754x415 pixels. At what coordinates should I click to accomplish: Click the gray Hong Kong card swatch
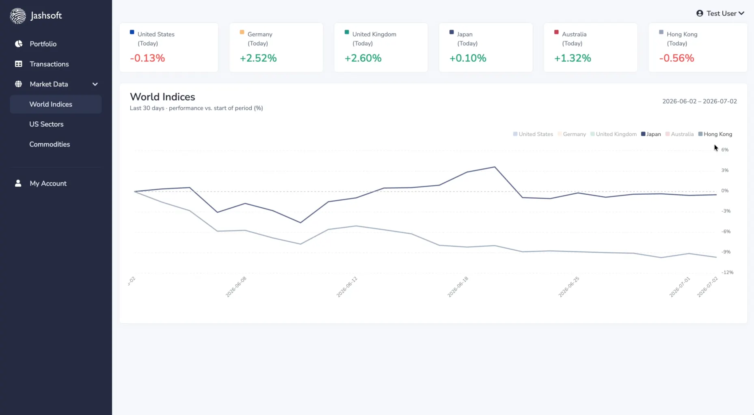661,32
